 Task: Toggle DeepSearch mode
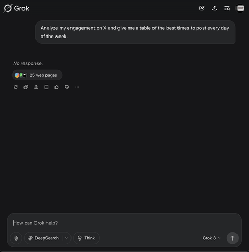coord(44,238)
